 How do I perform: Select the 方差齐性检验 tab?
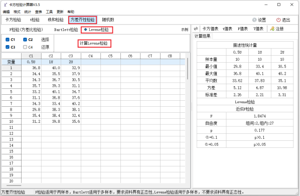(x=82, y=20)
